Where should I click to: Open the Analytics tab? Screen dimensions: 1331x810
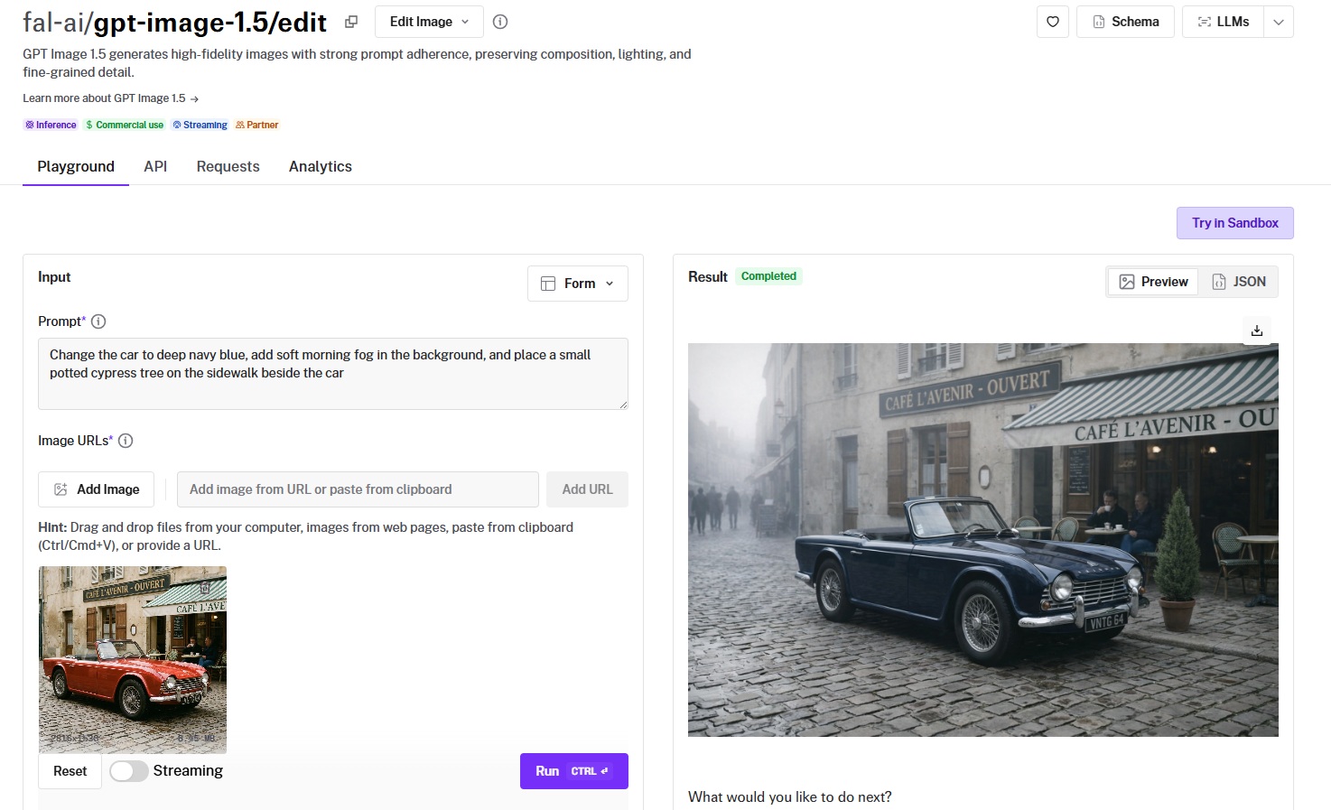point(321,166)
